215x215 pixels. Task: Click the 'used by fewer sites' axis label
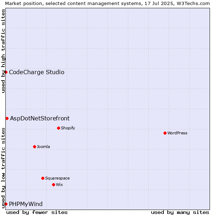[x=37, y=212]
